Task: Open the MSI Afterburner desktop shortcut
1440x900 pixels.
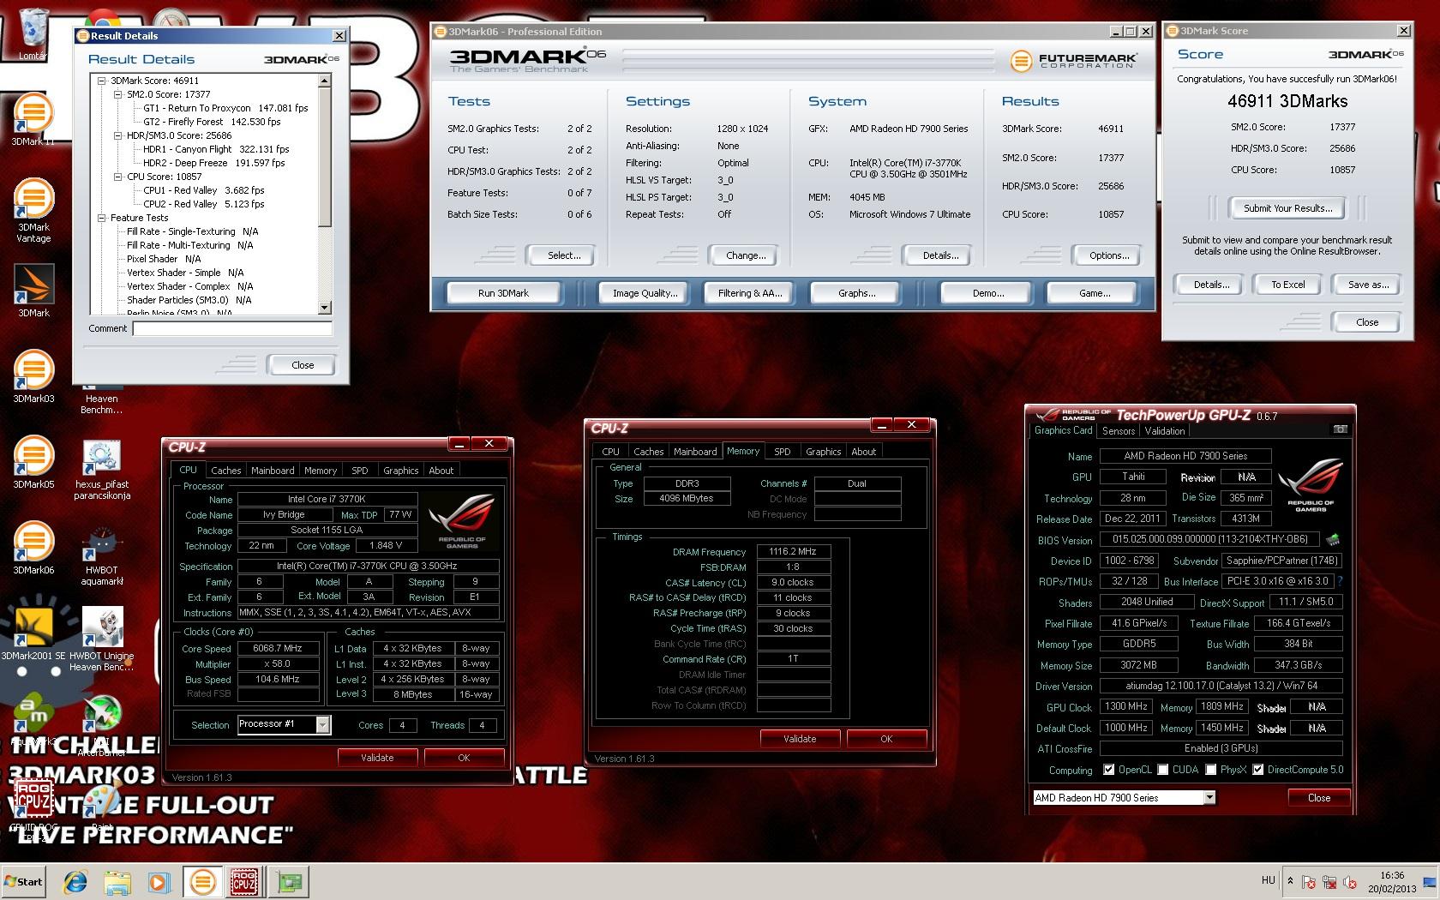Action: [x=102, y=724]
